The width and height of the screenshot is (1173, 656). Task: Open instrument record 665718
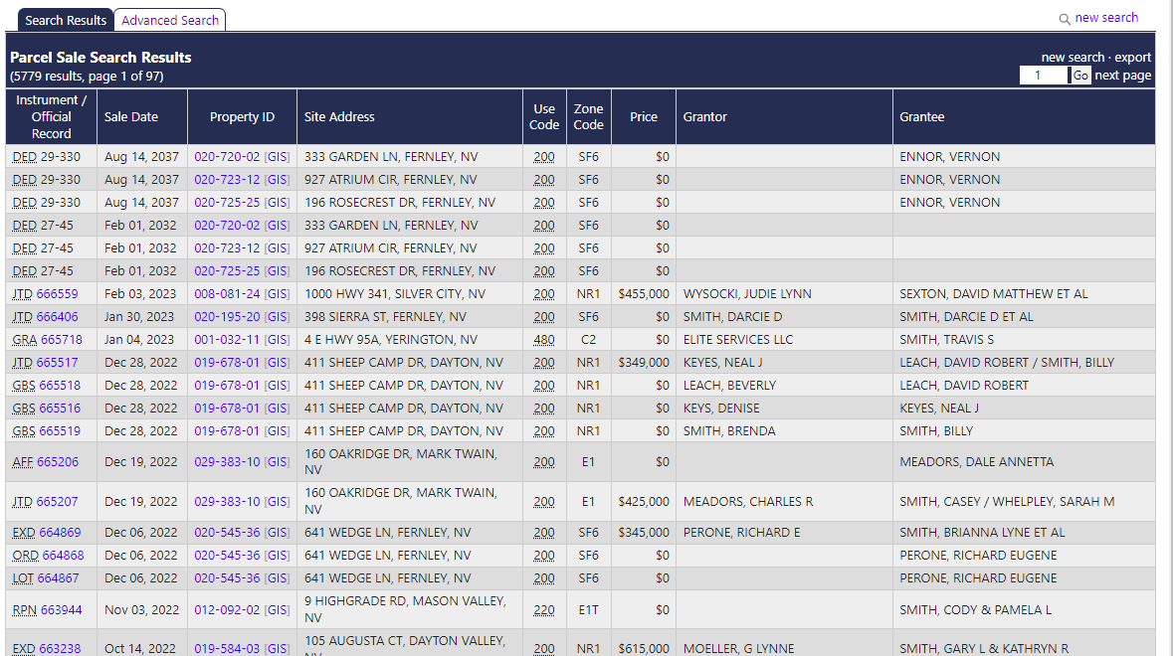click(x=57, y=340)
